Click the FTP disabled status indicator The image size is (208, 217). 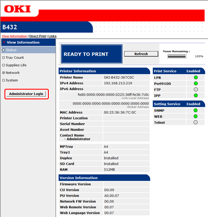click(196, 89)
